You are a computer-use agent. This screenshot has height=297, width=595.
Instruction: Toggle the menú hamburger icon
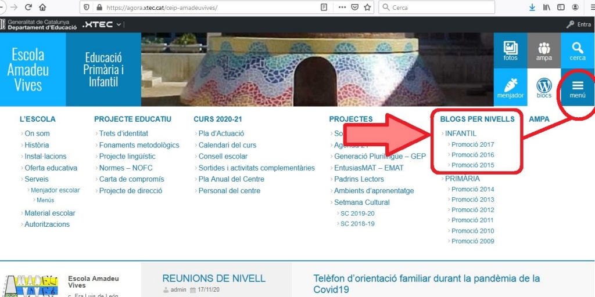tap(577, 88)
